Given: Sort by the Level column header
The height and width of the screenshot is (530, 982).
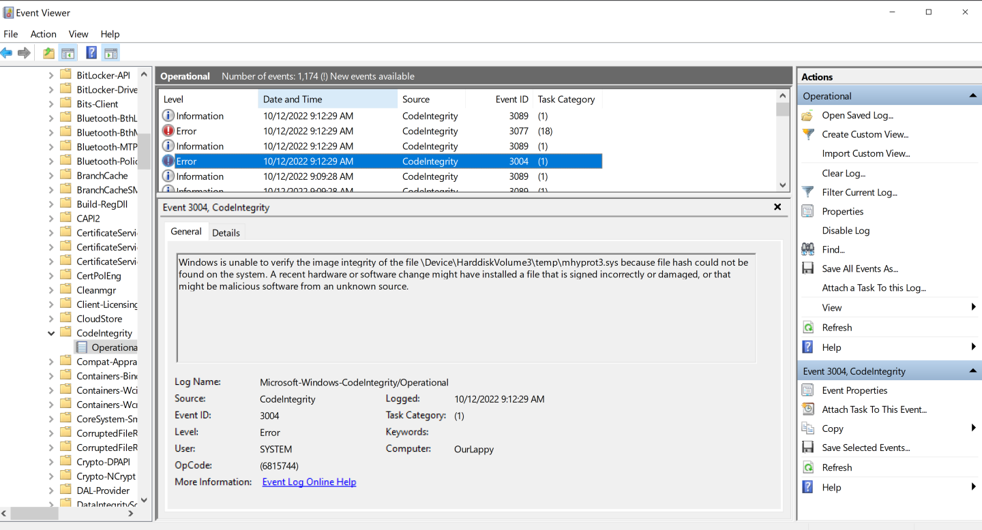Looking at the screenshot, I should pos(208,99).
